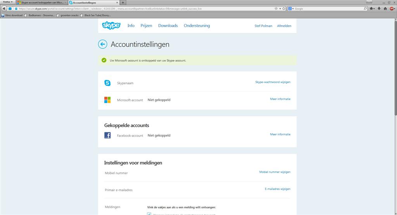Open the 'Badkamers - Showma...' bookmark
The image size is (397, 215).
click(39, 15)
